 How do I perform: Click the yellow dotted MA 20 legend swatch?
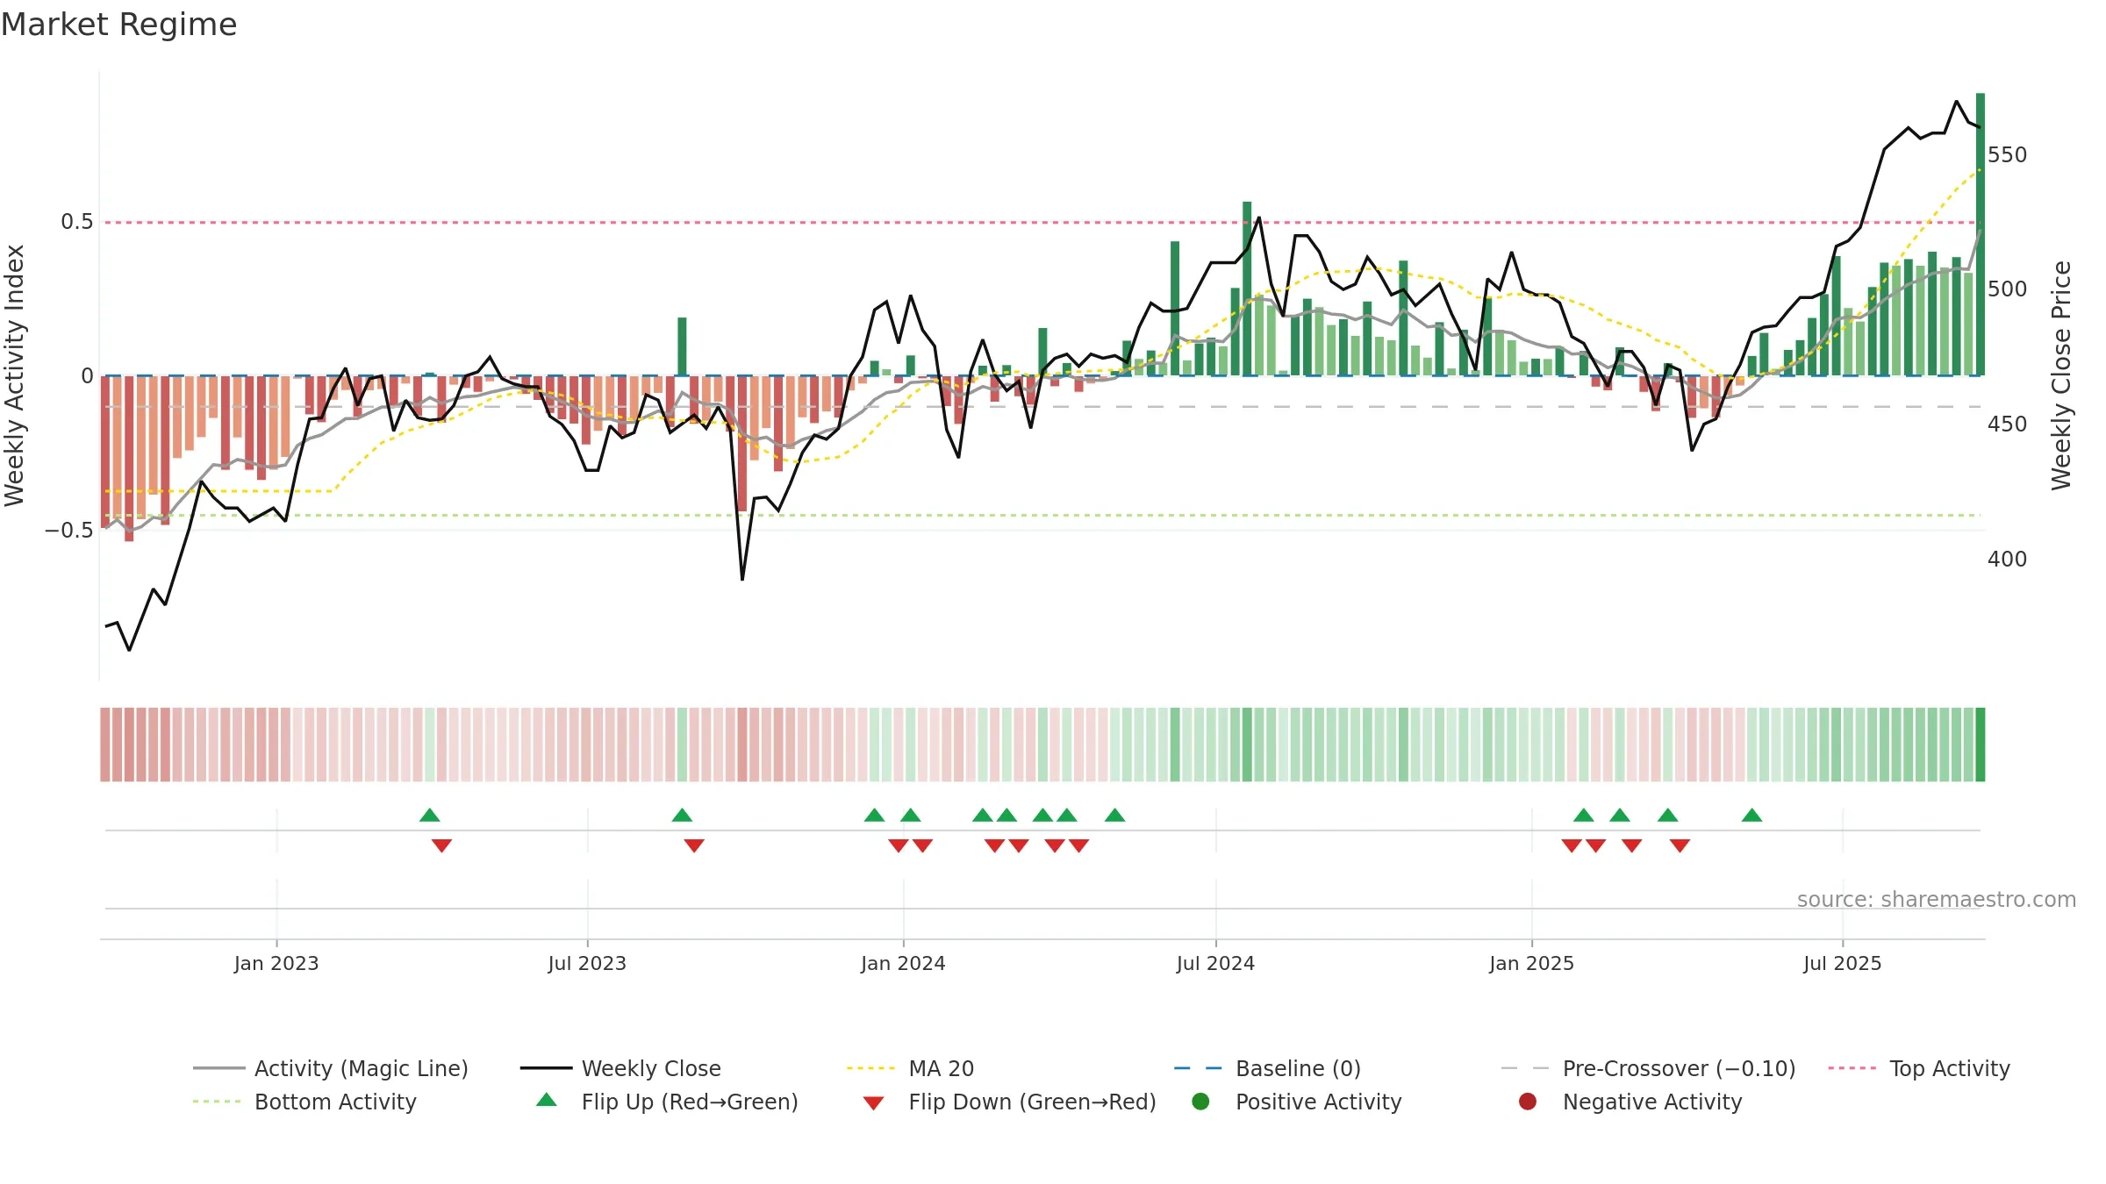pyautogui.click(x=871, y=1068)
